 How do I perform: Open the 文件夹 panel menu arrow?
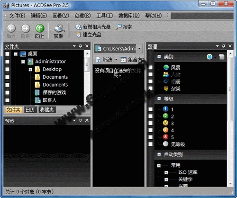[74, 46]
